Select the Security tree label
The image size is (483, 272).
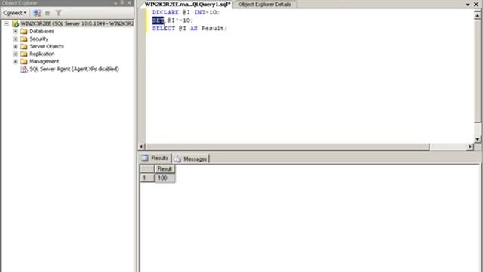pos(38,39)
